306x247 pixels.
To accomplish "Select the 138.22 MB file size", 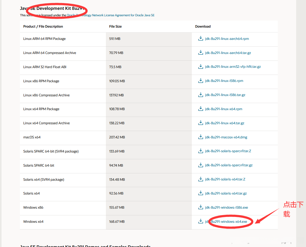I will click(x=117, y=123).
